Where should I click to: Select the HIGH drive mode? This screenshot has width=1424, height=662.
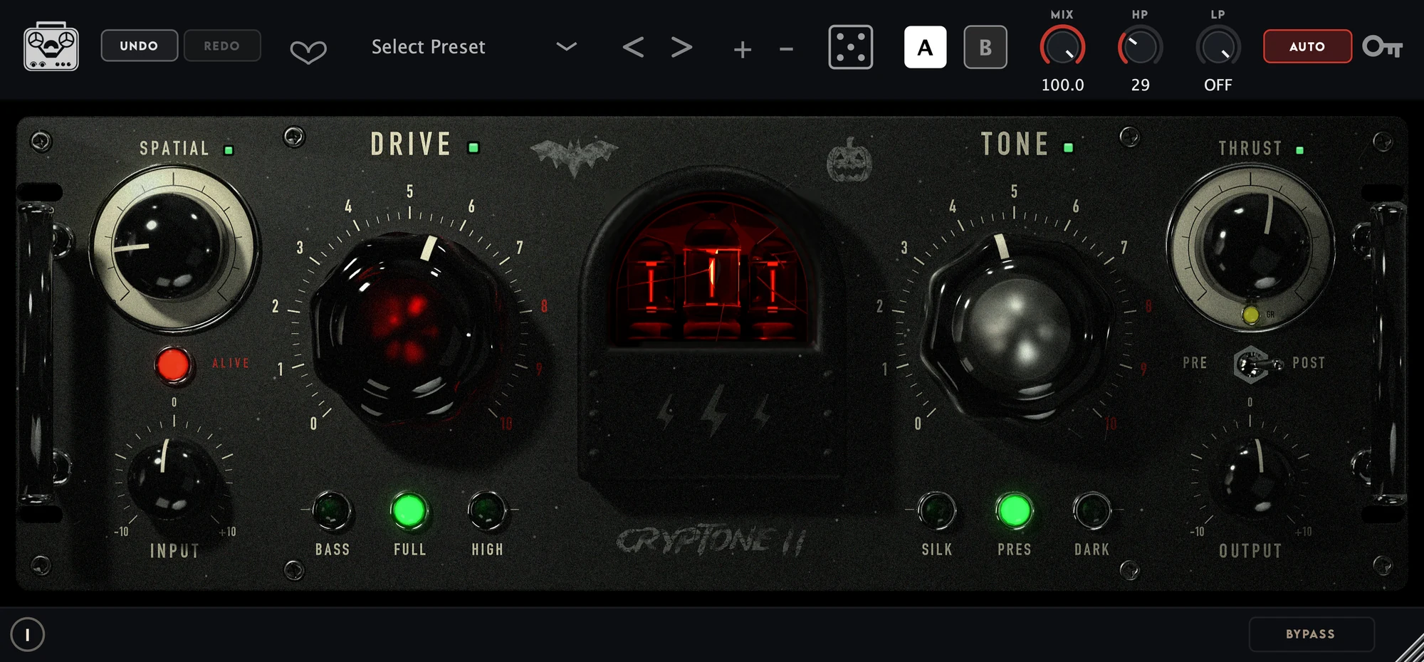(487, 511)
